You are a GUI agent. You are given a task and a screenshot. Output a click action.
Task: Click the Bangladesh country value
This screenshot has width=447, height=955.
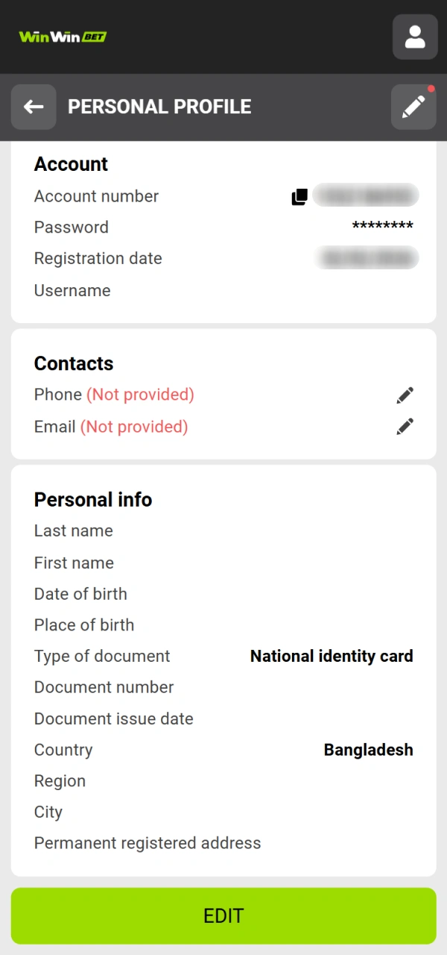[x=368, y=751]
